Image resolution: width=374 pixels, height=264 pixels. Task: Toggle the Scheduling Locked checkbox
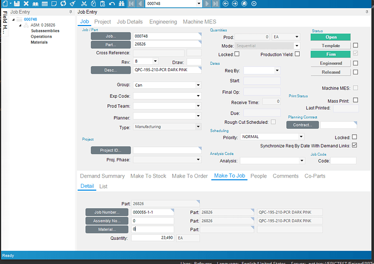tap(354, 137)
